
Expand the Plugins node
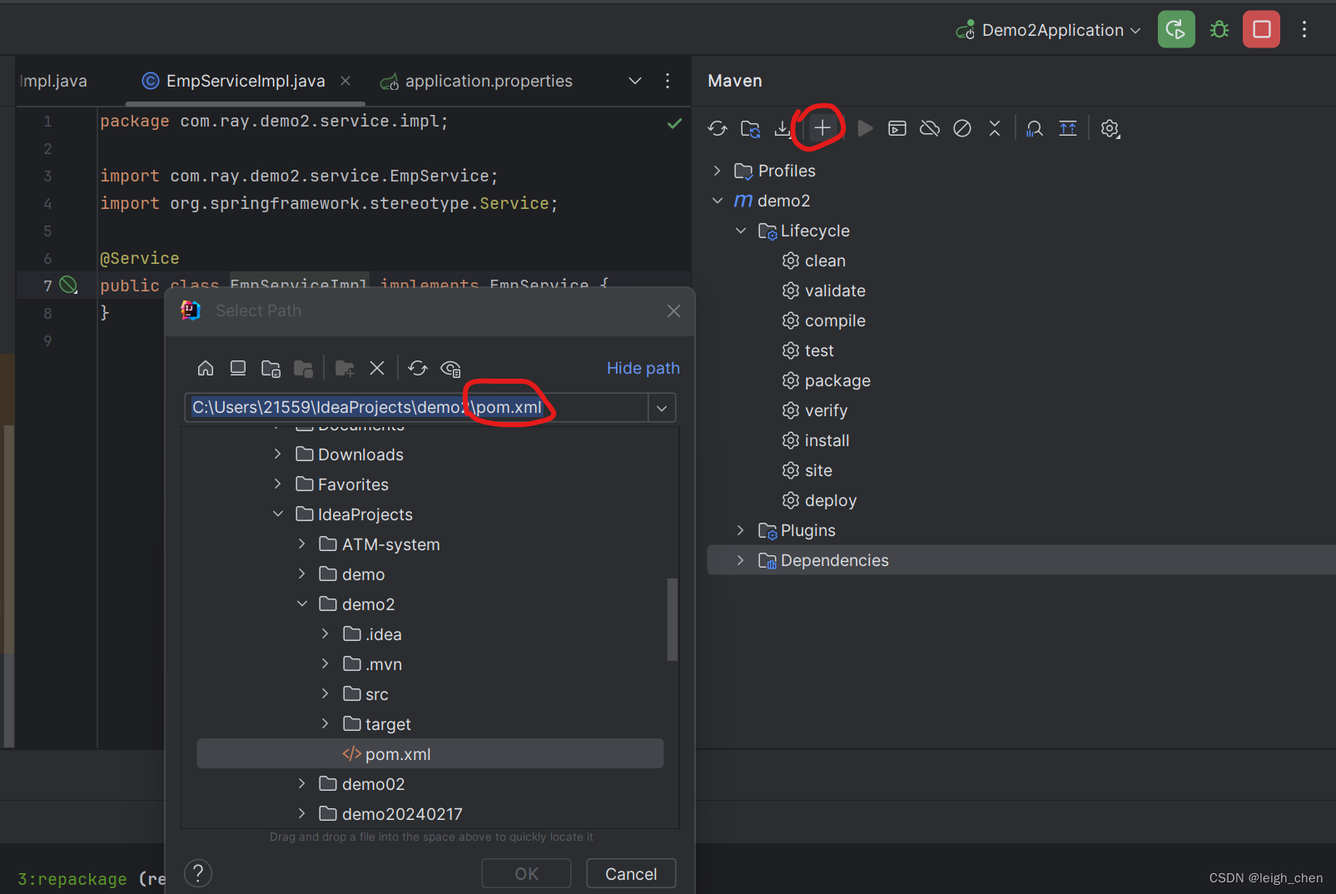click(741, 530)
